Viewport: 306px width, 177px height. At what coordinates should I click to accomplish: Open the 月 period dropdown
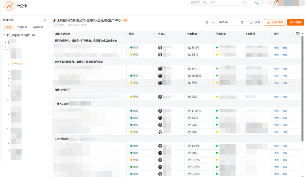coord(211,22)
